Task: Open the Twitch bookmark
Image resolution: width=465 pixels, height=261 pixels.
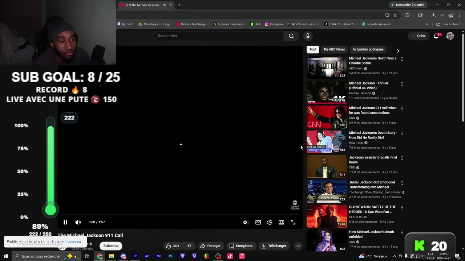Action: [126, 24]
